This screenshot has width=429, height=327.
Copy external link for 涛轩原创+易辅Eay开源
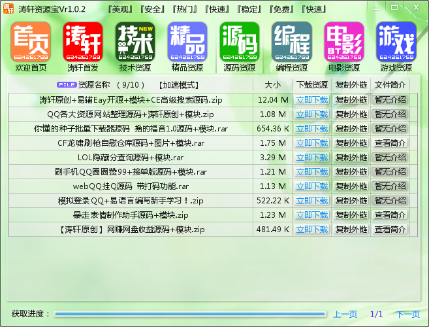pyautogui.click(x=351, y=100)
